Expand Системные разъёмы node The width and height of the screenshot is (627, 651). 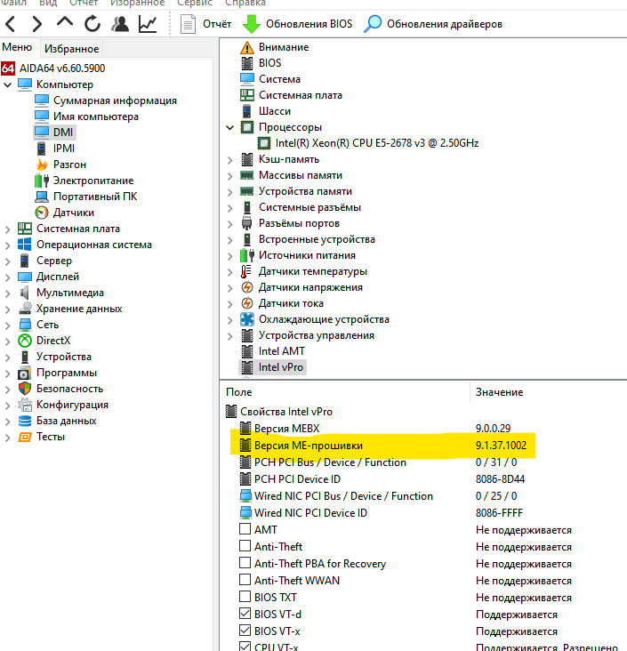click(229, 207)
